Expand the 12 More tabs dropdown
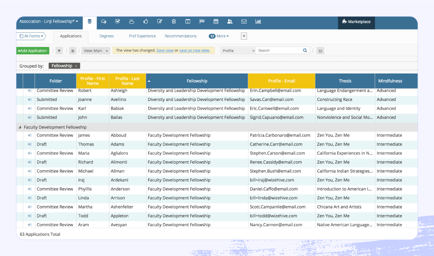This screenshot has width=434, height=256. coord(219,36)
